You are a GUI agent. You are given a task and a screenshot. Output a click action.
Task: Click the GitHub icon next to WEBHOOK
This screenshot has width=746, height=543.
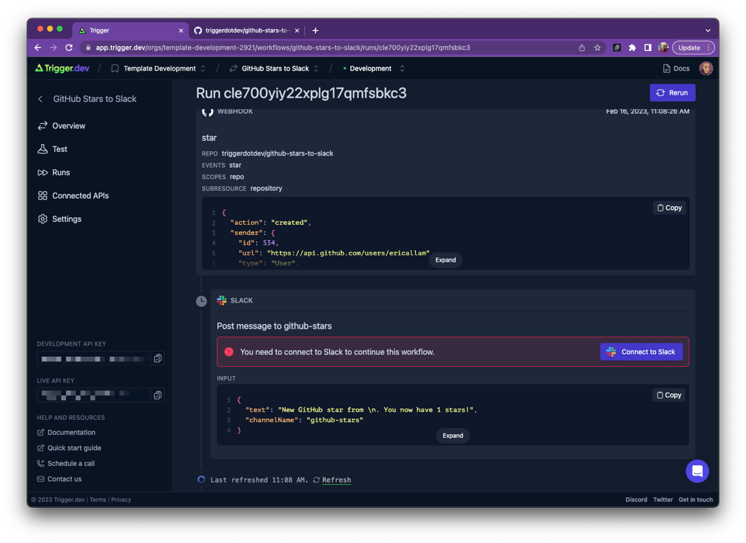(x=207, y=112)
